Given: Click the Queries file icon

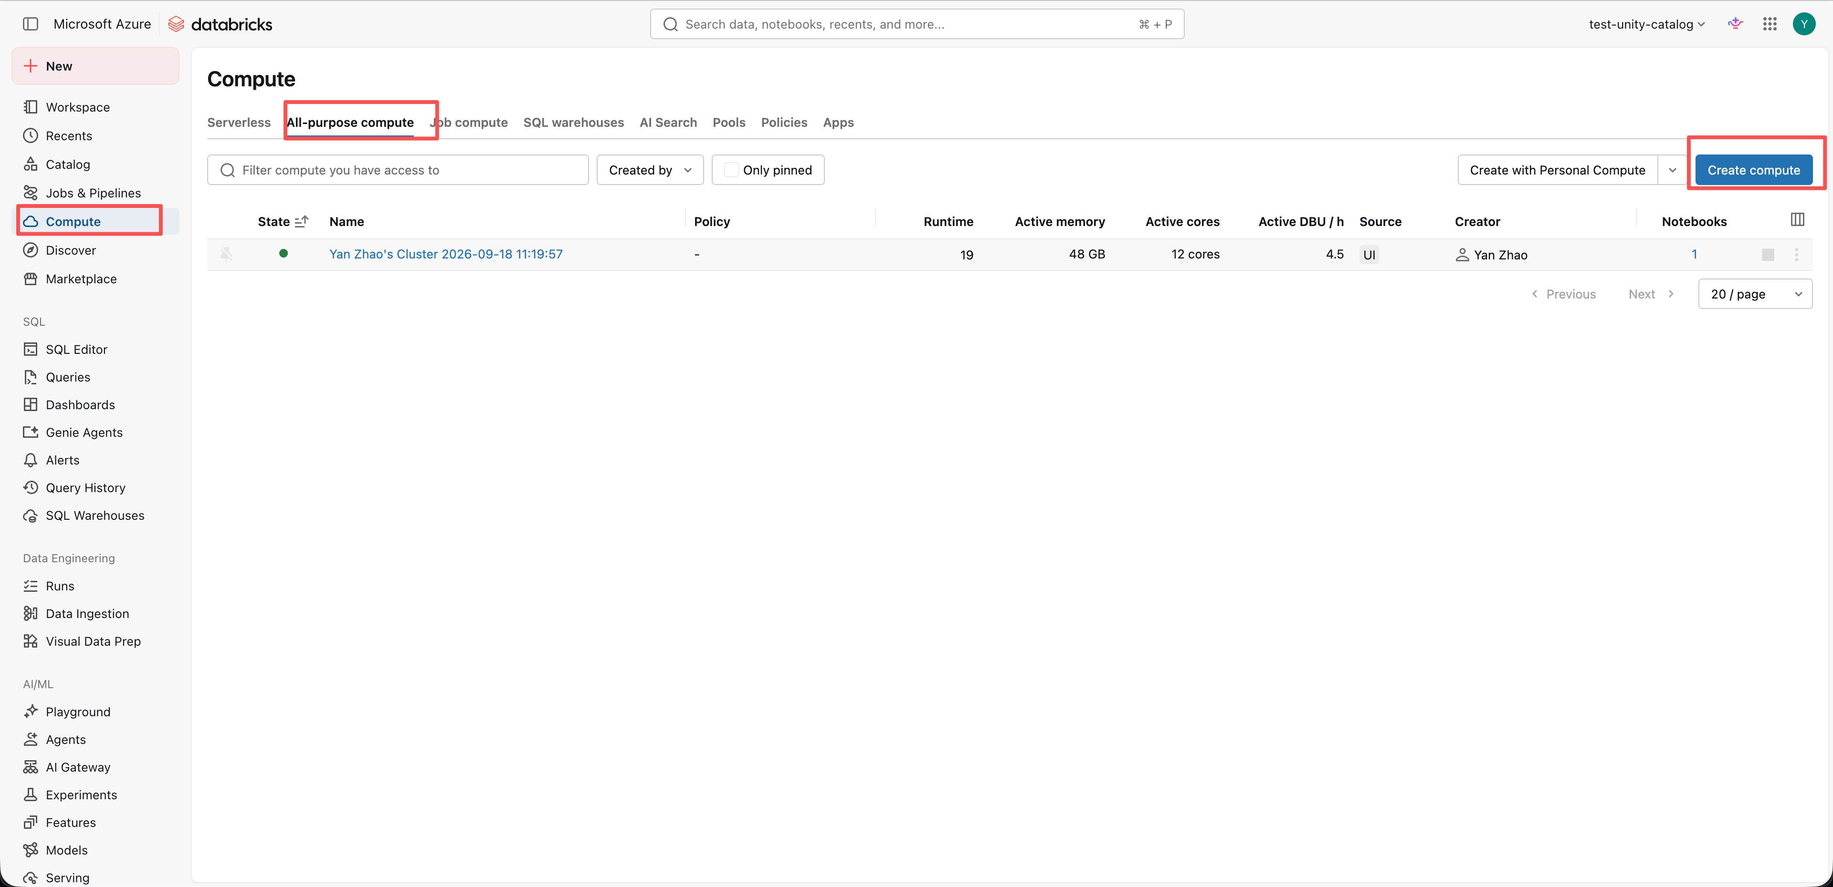Looking at the screenshot, I should pos(31,377).
